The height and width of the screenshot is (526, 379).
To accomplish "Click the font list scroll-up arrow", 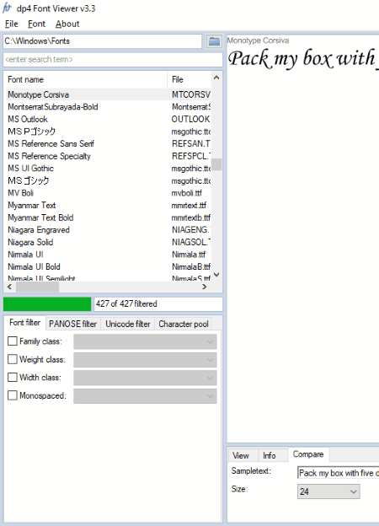I will (216, 78).
